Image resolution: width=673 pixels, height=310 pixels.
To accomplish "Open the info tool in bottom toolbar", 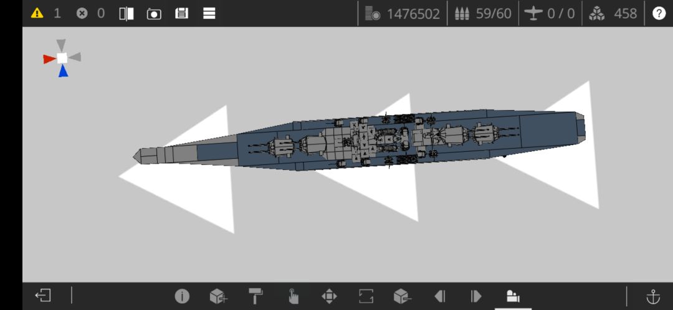I will point(182,296).
